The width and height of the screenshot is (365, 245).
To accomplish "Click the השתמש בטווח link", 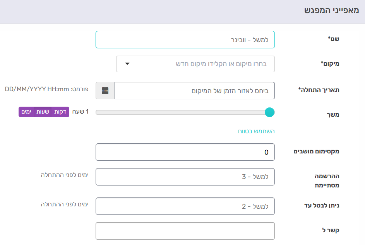I will (256, 131).
